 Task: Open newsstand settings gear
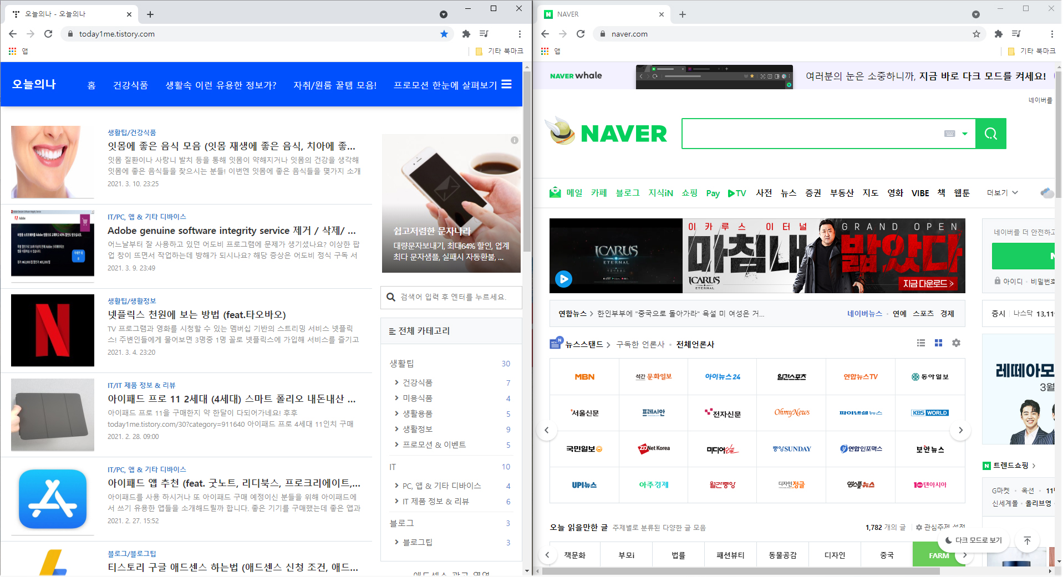(956, 343)
